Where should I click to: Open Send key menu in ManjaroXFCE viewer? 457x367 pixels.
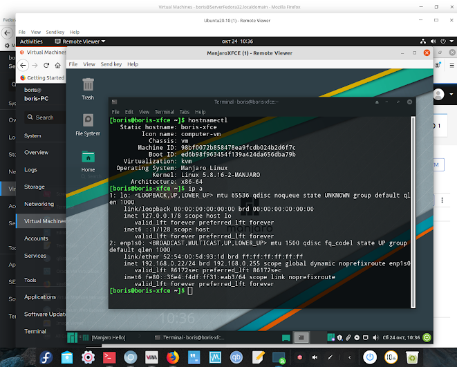111,64
